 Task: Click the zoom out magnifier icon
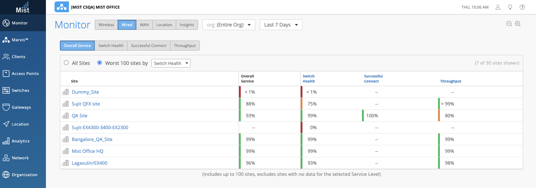(509, 24)
